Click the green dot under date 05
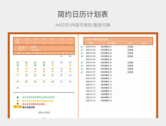Image resolution: width=166 pixels, height=126 pixels. (x=35, y=65)
